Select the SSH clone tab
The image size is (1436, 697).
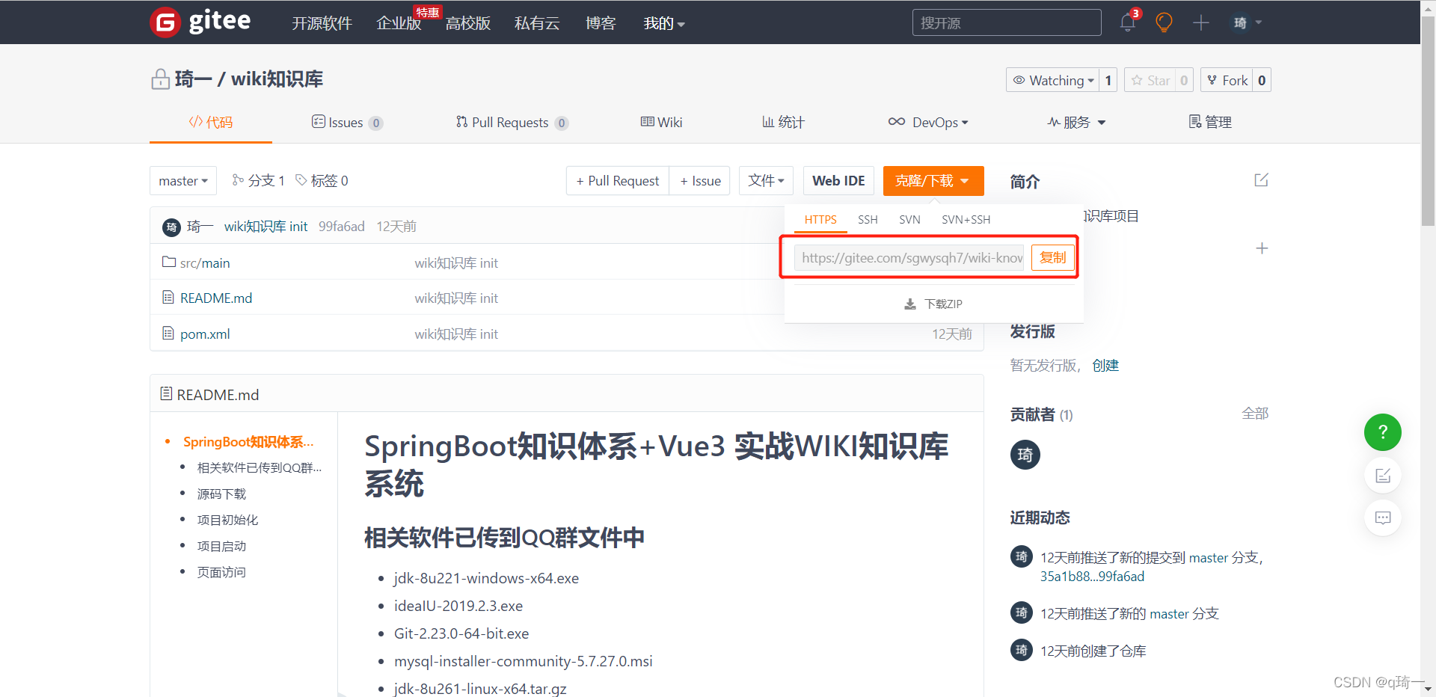click(868, 219)
